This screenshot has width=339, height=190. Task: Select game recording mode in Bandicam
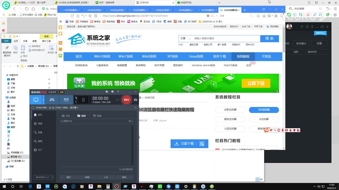(x=52, y=100)
